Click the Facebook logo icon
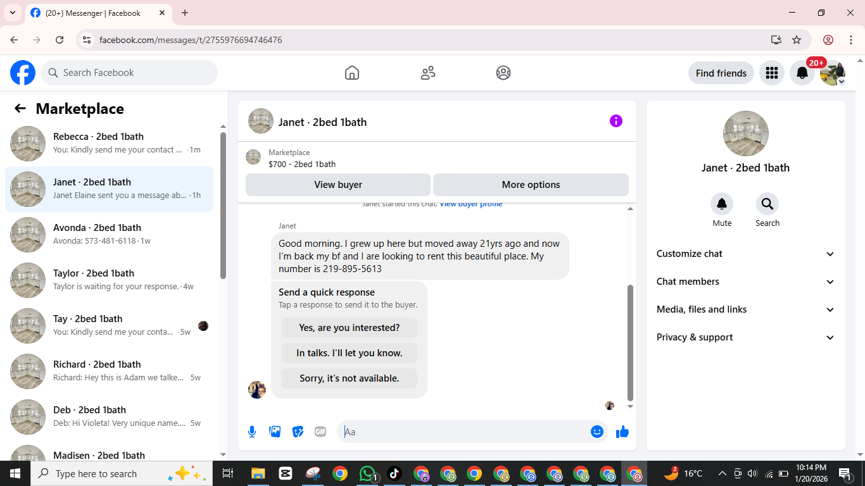Image resolution: width=865 pixels, height=486 pixels. 23,73
